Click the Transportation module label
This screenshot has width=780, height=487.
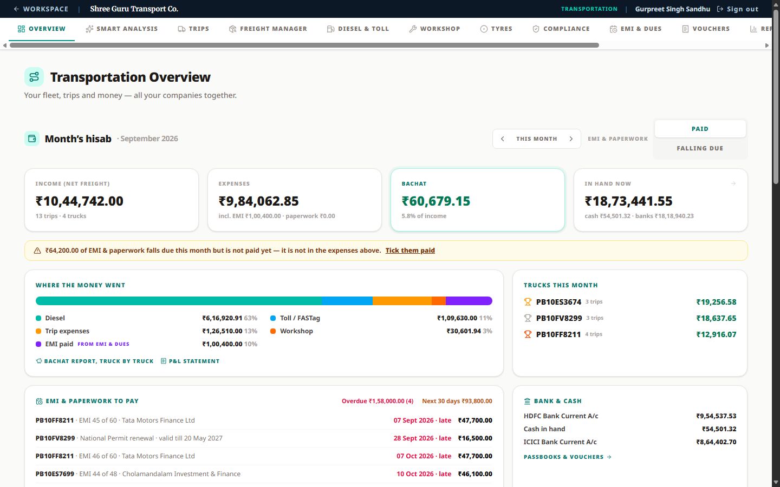click(589, 9)
